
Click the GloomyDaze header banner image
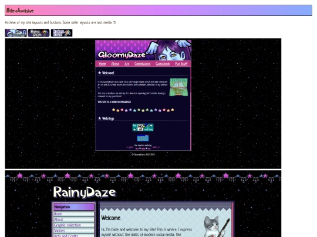pyautogui.click(x=143, y=50)
